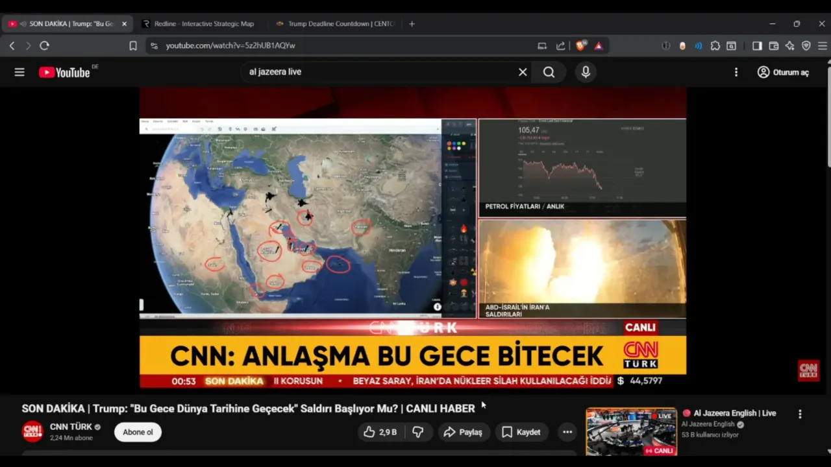Close the SON DAKİKA tab
This screenshot has width=831, height=467.
coord(124,24)
